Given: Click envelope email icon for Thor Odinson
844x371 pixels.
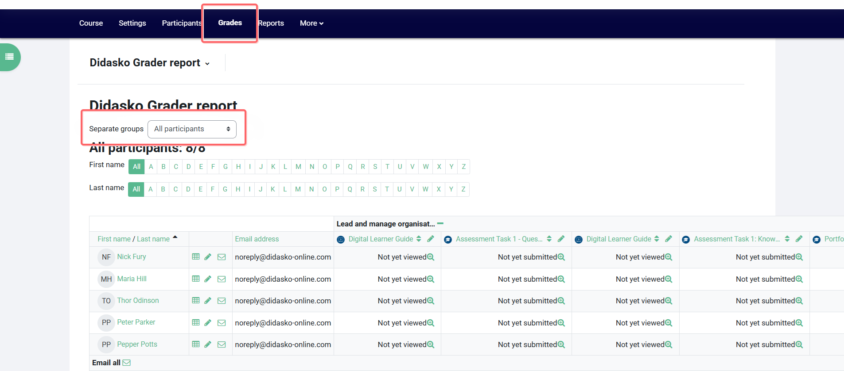Looking at the screenshot, I should [222, 301].
